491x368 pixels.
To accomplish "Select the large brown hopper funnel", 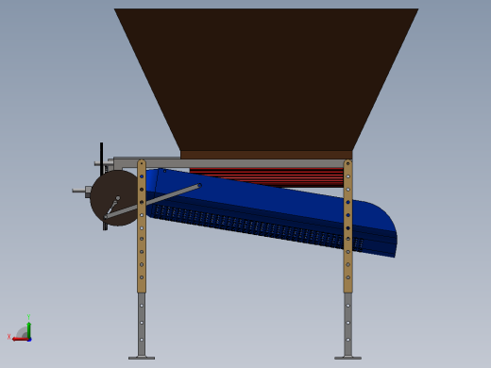I will coord(266,78).
